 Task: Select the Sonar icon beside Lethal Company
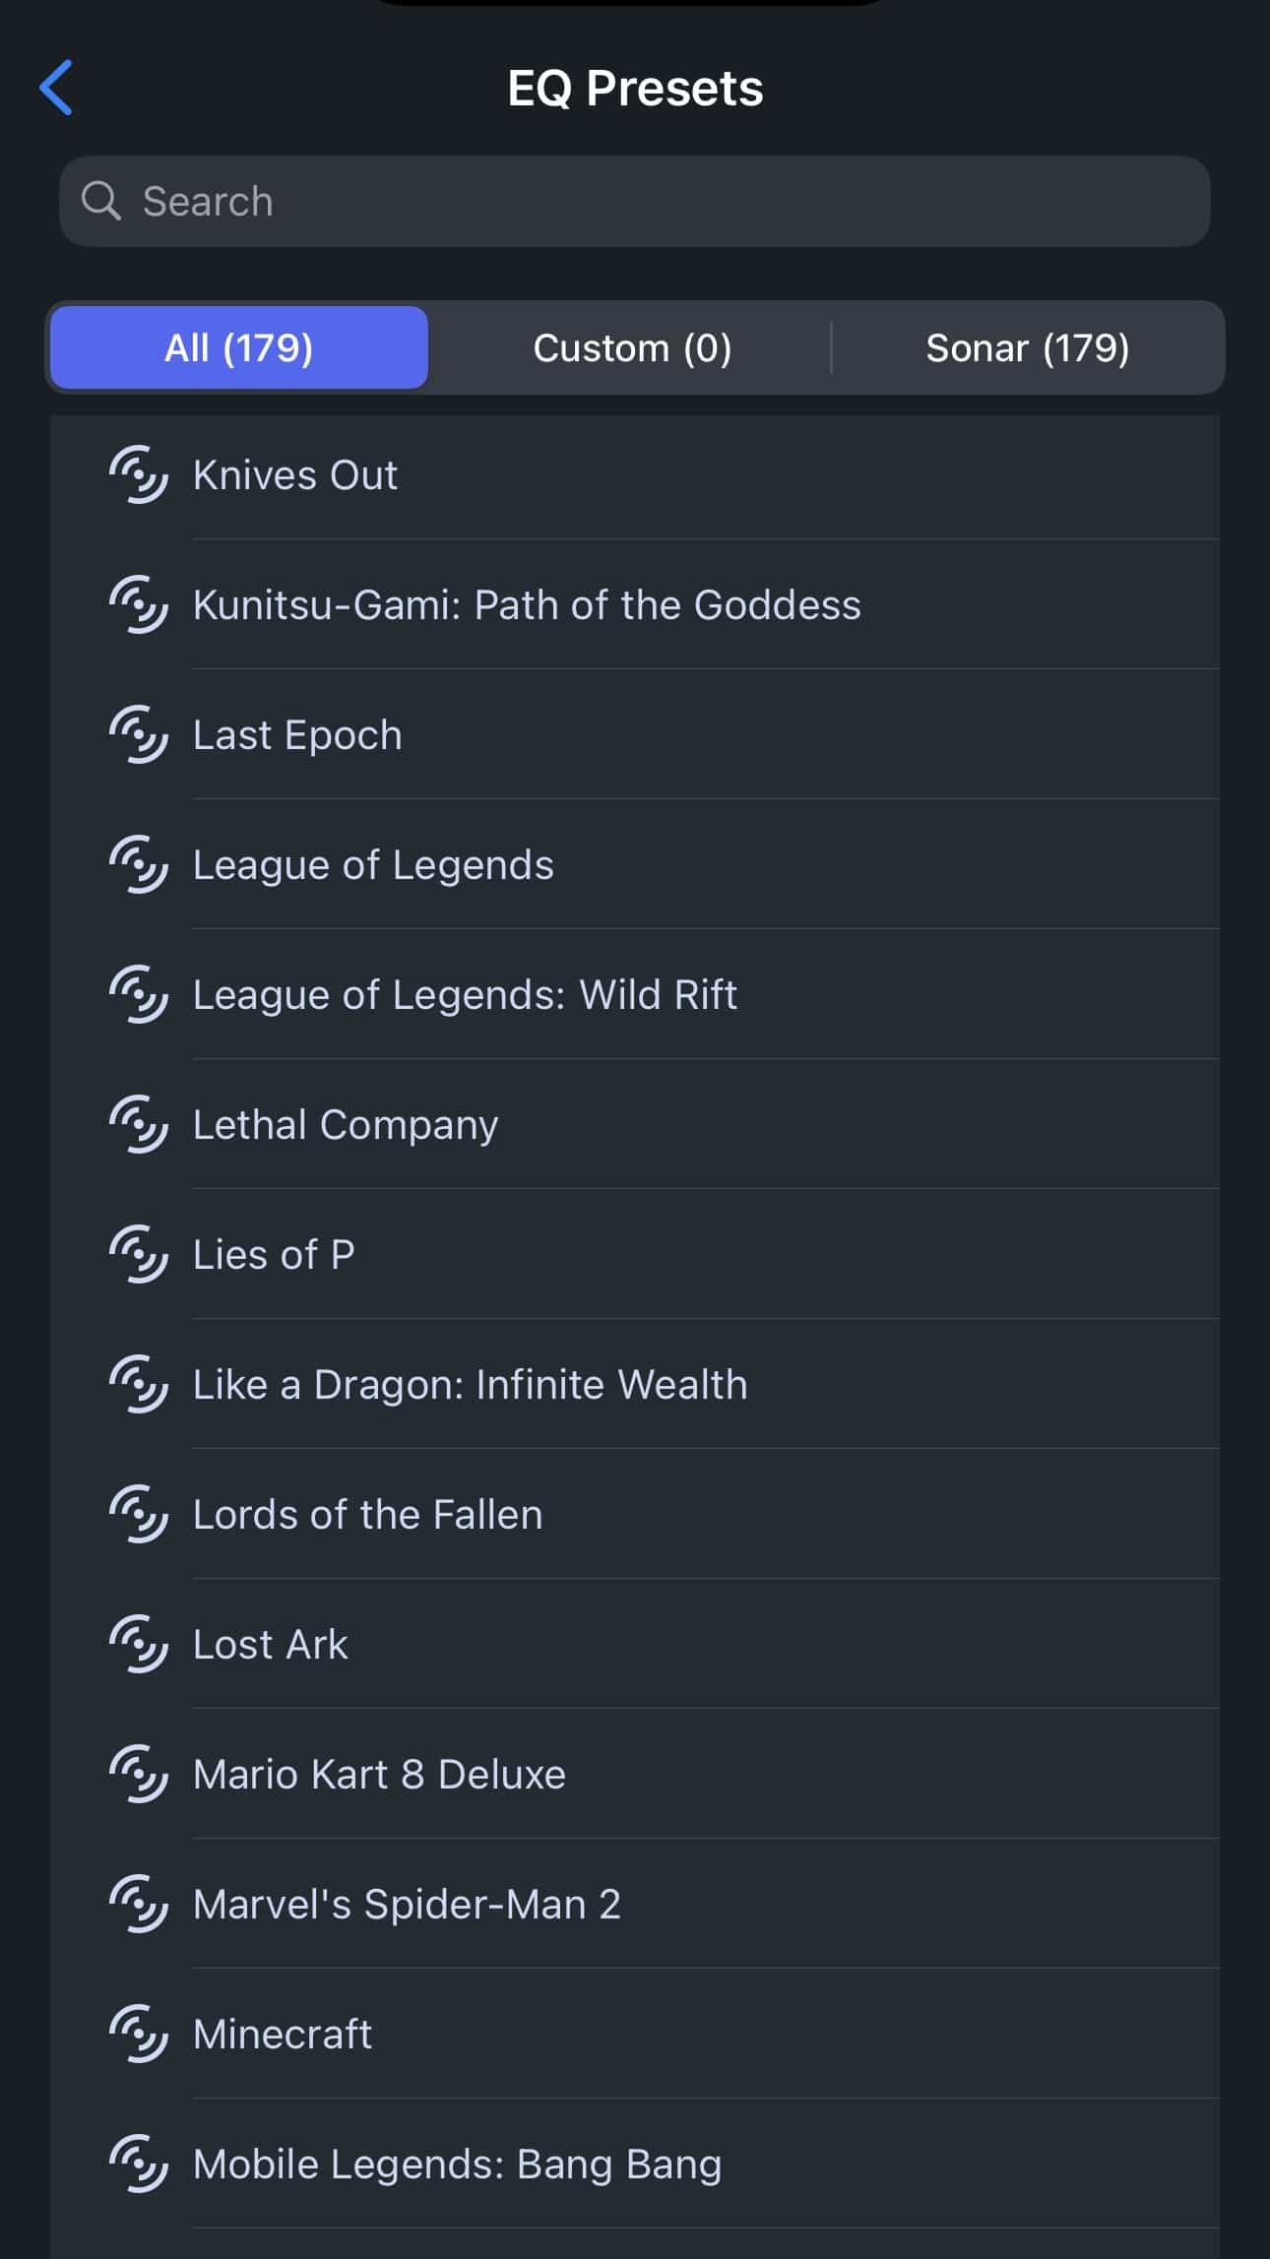pos(138,1124)
